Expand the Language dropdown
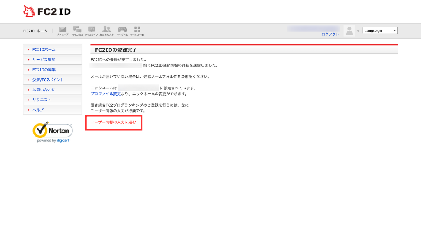The width and height of the screenshot is (421, 230). pyautogui.click(x=379, y=30)
